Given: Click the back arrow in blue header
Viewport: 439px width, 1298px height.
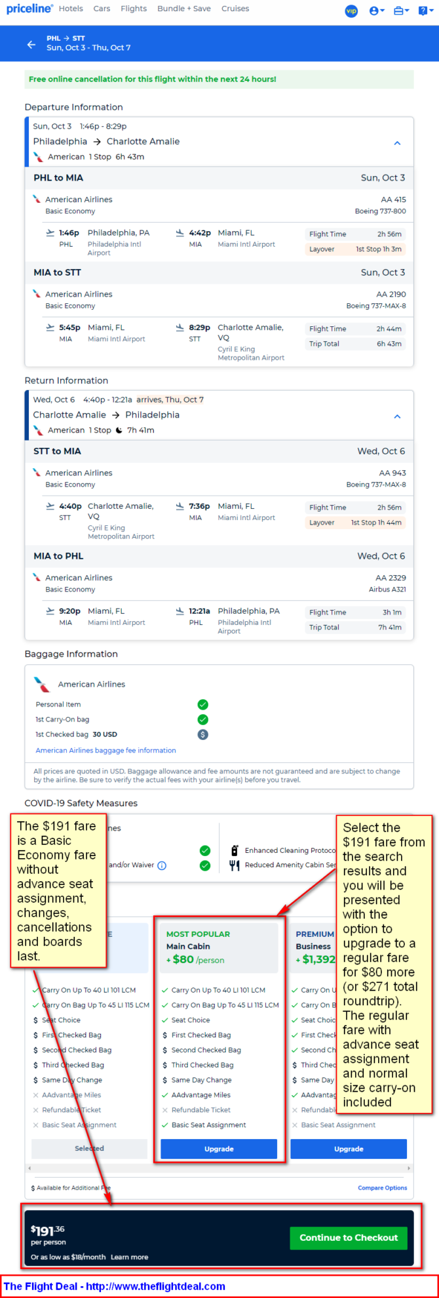Looking at the screenshot, I should [x=31, y=45].
